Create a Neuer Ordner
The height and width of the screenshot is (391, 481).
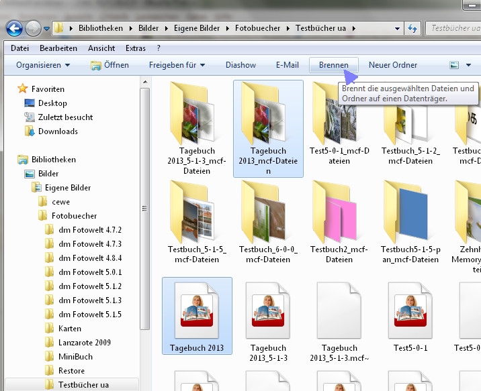[x=392, y=65]
